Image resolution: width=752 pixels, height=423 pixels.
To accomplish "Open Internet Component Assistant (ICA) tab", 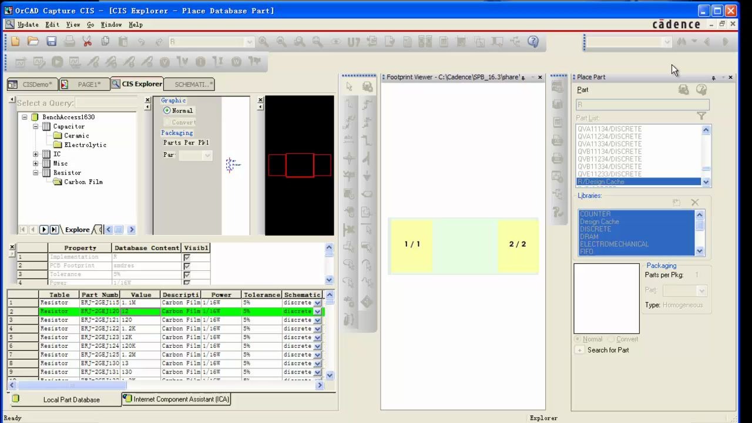I will pos(176,399).
